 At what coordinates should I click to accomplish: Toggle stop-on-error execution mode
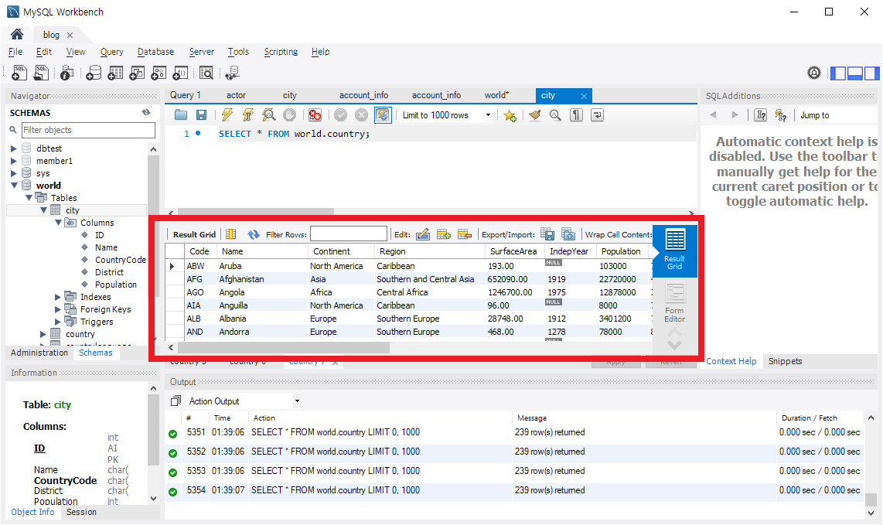tap(315, 115)
